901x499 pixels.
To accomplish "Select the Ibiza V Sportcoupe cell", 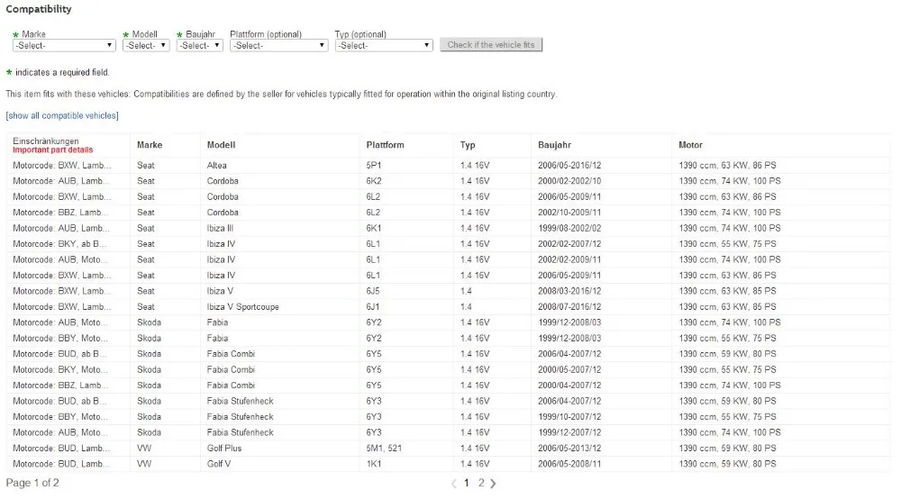I will click(243, 306).
